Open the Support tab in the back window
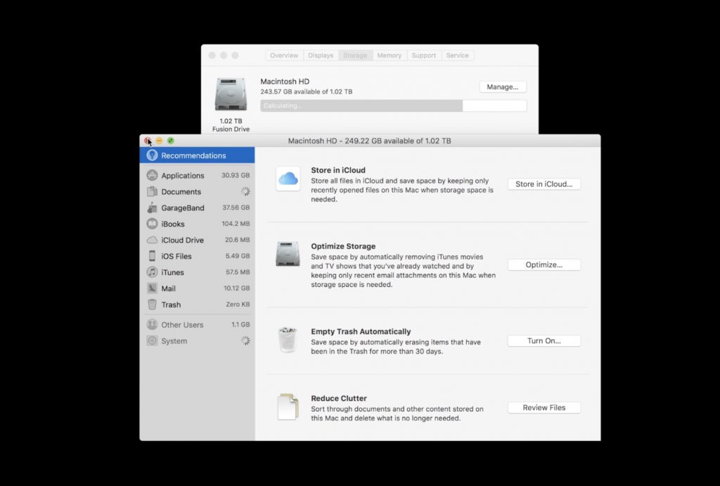720x486 pixels. 423,55
